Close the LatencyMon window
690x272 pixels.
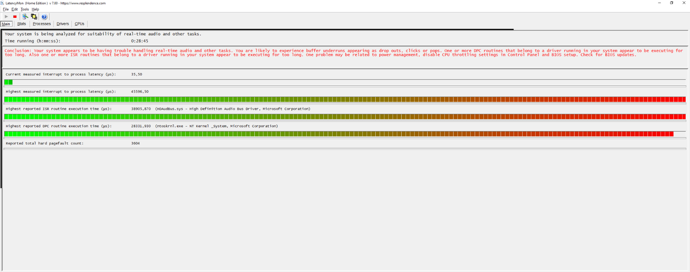[x=684, y=3]
